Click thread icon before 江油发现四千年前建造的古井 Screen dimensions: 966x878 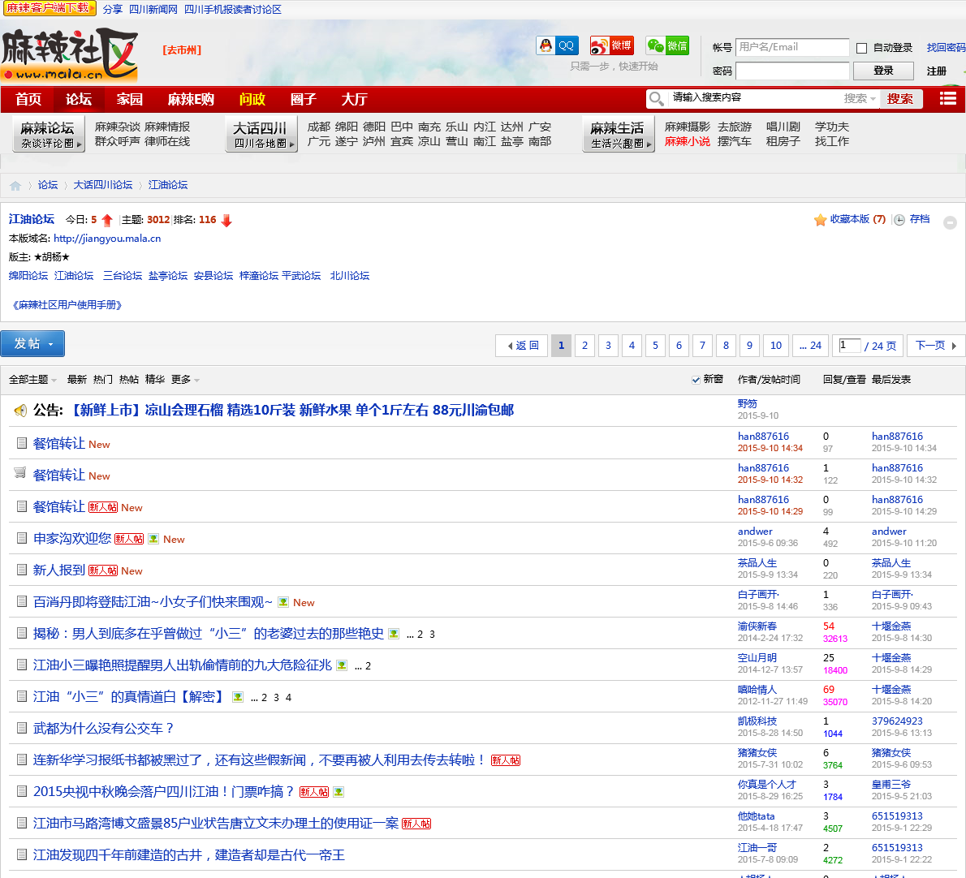point(22,854)
